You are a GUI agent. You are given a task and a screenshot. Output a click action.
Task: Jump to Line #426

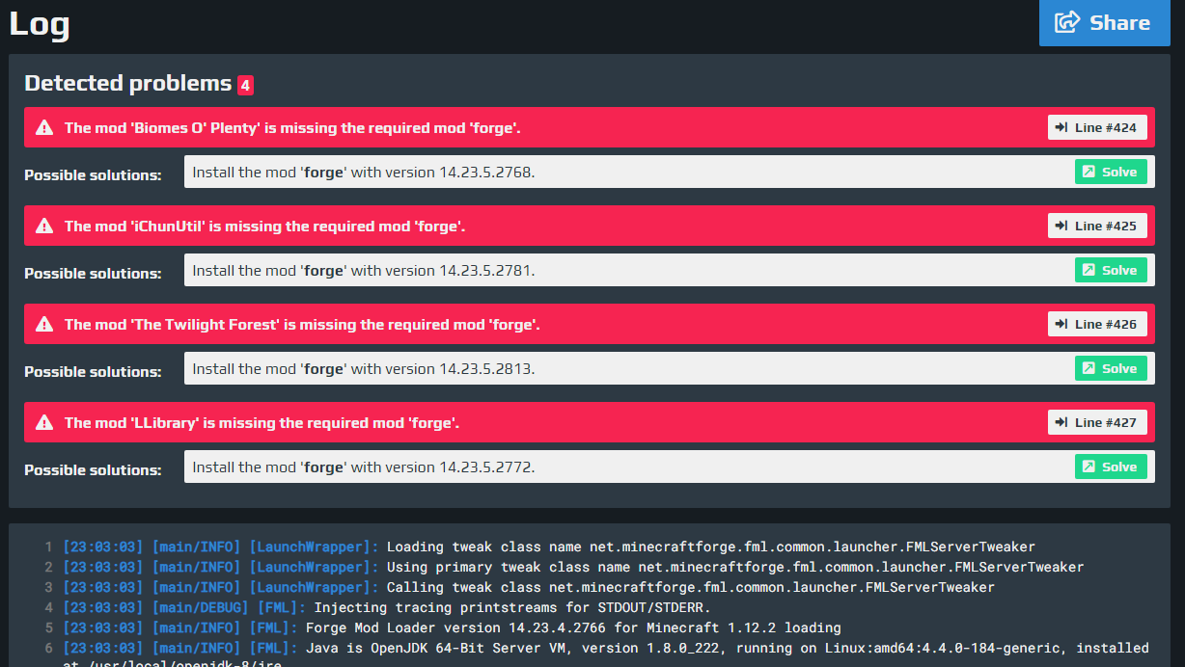click(1097, 324)
